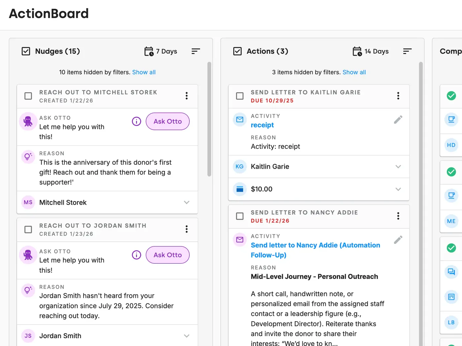Click envelope icon in Nancy Addie card
Viewport: 462px width, 346px height.
coord(240,240)
